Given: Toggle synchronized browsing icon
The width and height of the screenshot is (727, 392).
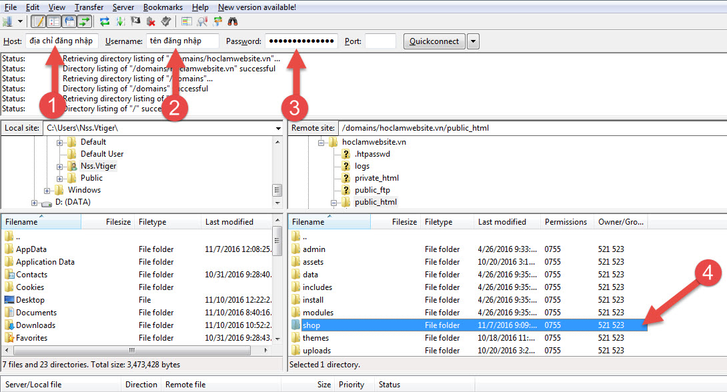Looking at the screenshot, I should tap(217, 21).
